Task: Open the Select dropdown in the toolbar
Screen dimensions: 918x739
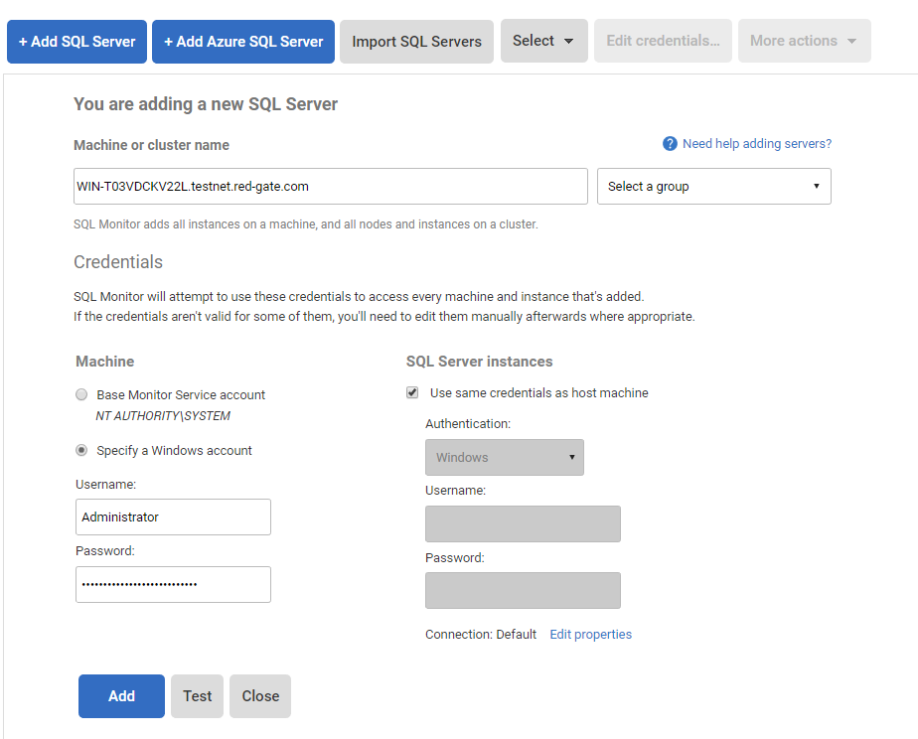Action: (543, 41)
